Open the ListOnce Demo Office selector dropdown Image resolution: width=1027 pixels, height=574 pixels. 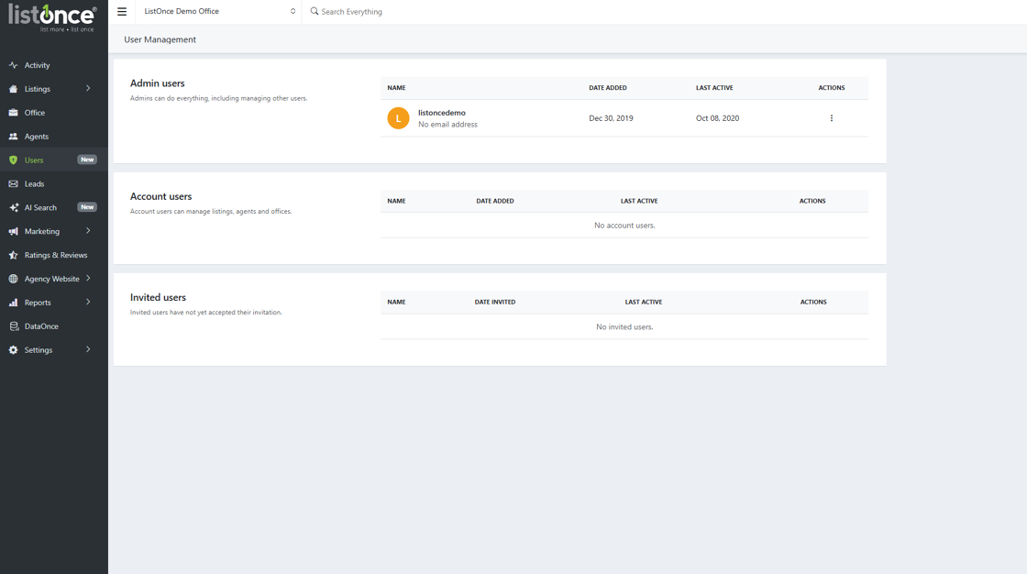(x=219, y=12)
